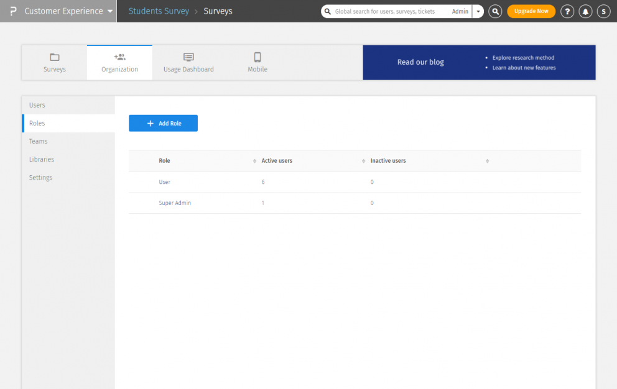Open the Admin search filter dropdown
The width and height of the screenshot is (617, 389).
click(x=478, y=11)
